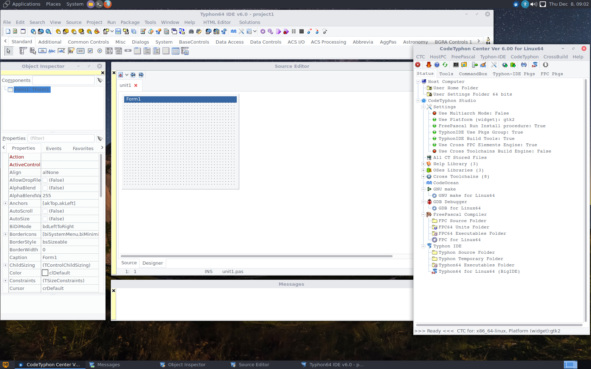Switch to Events tab in Object Inspector
Image resolution: width=591 pixels, height=369 pixels.
[x=53, y=148]
